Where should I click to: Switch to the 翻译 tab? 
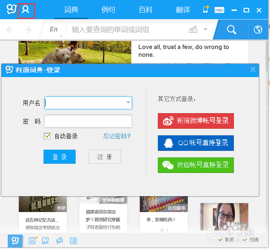tap(183, 10)
